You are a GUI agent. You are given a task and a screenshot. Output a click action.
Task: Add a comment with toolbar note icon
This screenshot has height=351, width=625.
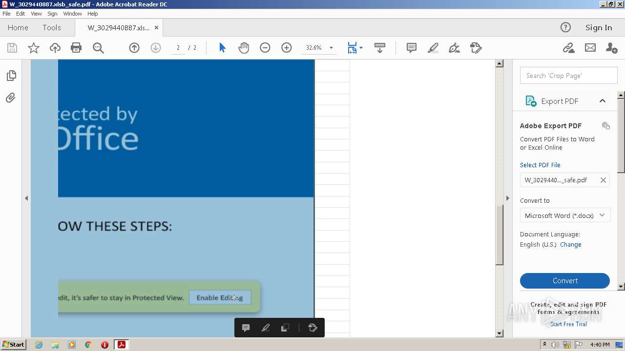412,48
